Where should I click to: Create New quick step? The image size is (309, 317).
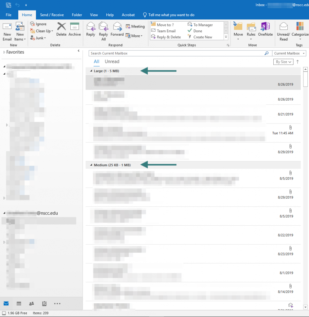pos(200,37)
